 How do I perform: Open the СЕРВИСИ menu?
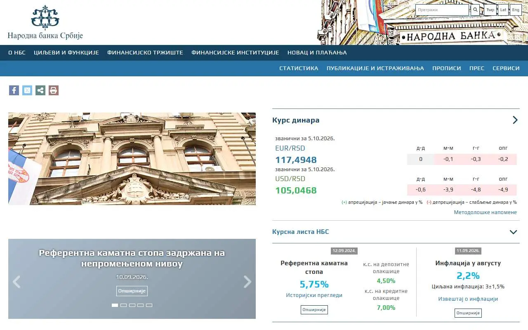pyautogui.click(x=506, y=68)
